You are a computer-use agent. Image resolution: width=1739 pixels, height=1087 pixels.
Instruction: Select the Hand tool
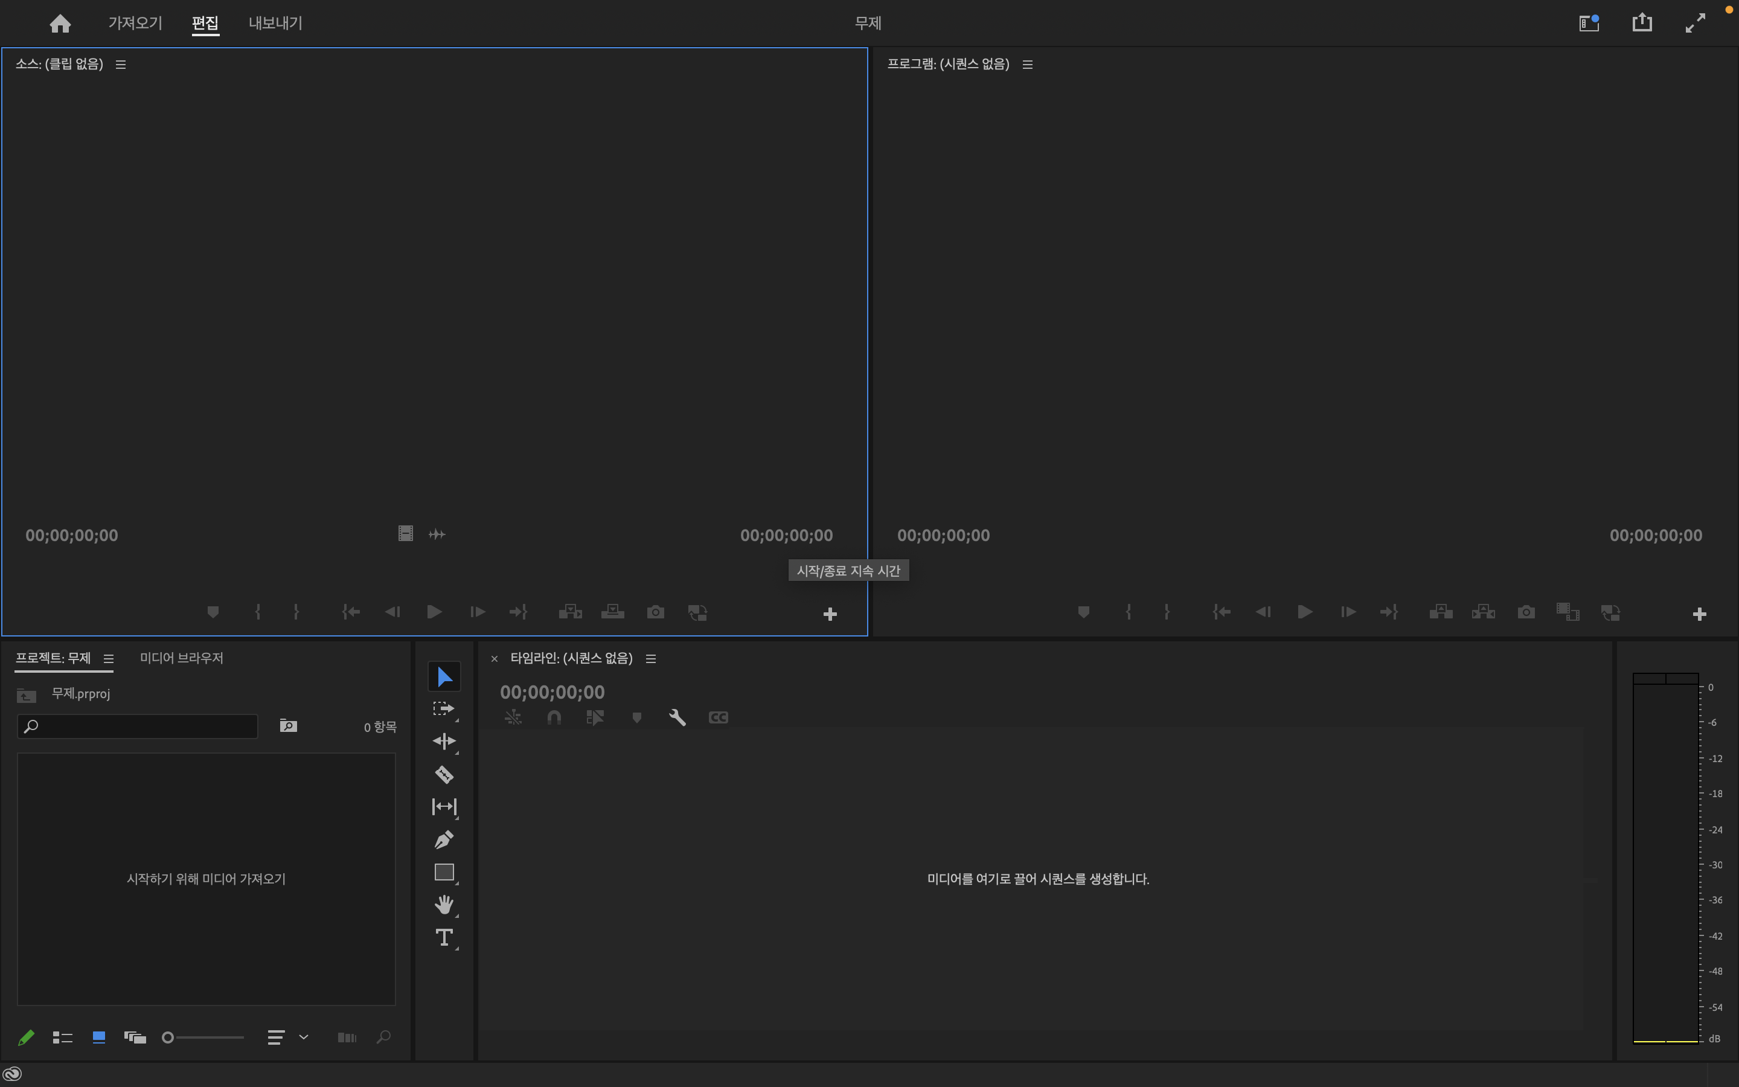tap(443, 905)
